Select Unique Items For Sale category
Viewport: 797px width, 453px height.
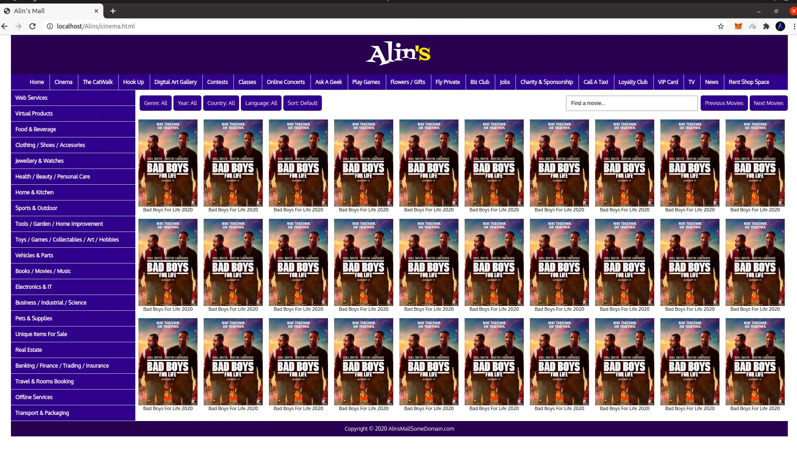(73, 334)
